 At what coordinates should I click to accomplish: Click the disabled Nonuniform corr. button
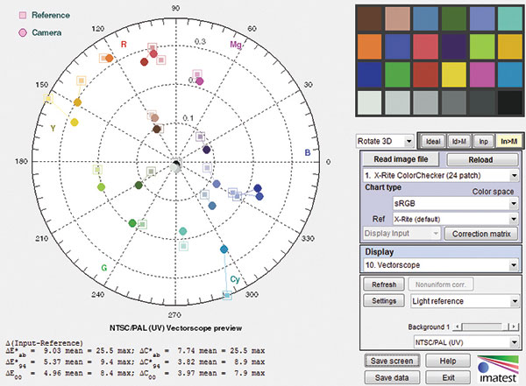point(440,284)
